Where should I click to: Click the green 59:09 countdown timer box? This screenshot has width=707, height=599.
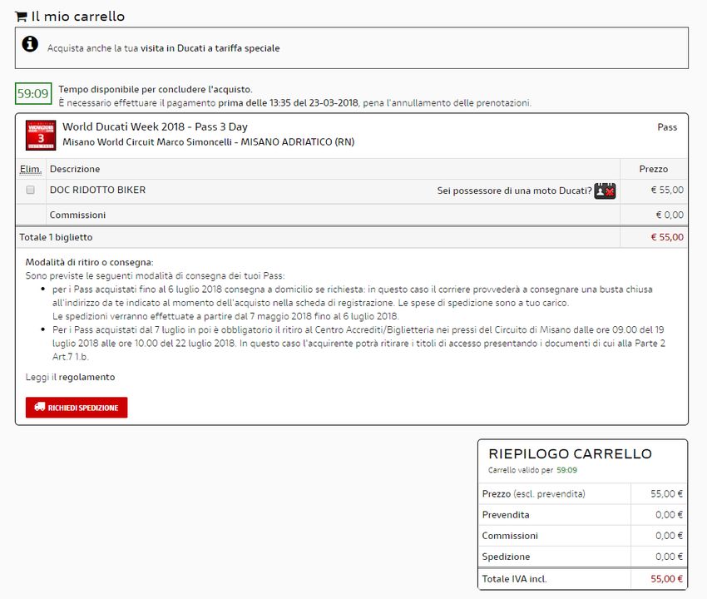[x=33, y=93]
